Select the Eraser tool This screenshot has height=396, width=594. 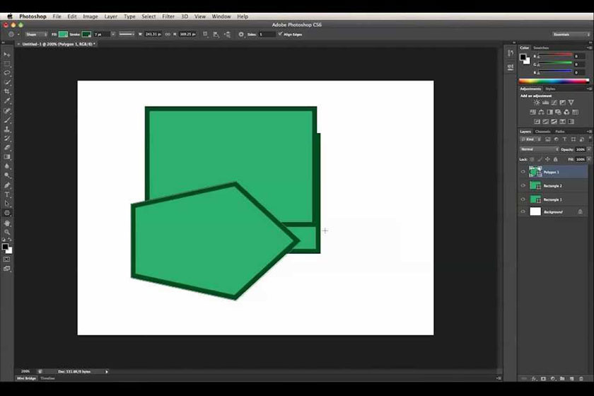[7, 148]
